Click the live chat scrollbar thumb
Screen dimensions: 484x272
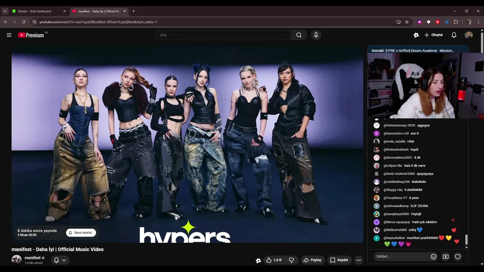(x=466, y=240)
